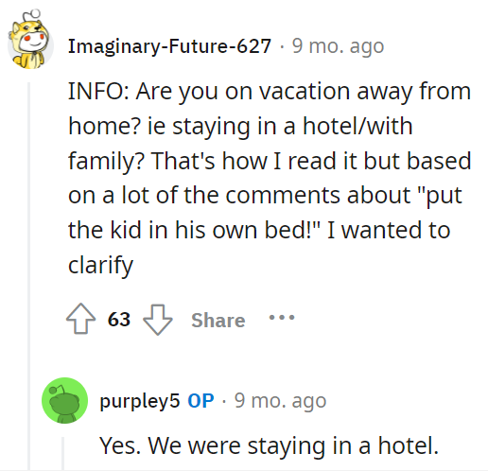Click the words "hotel/with" in the comment
Image resolution: width=488 pixels, height=471 pixels.
pyautogui.click(x=357, y=126)
